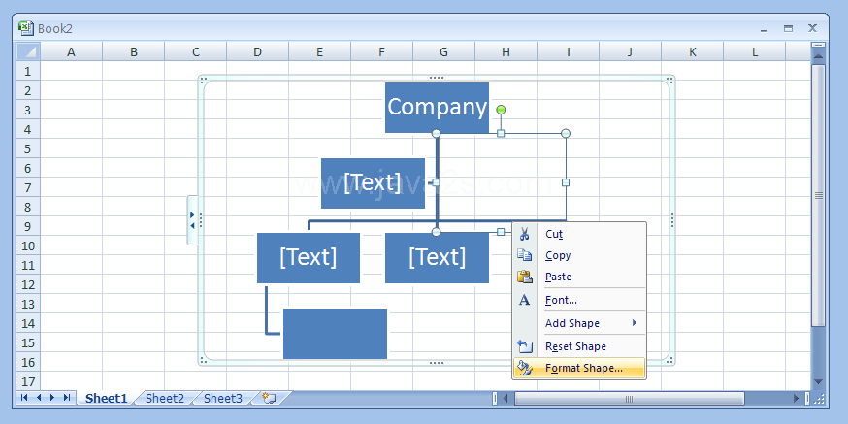Click the tab bar split handle
The image size is (848, 424).
[495, 399]
